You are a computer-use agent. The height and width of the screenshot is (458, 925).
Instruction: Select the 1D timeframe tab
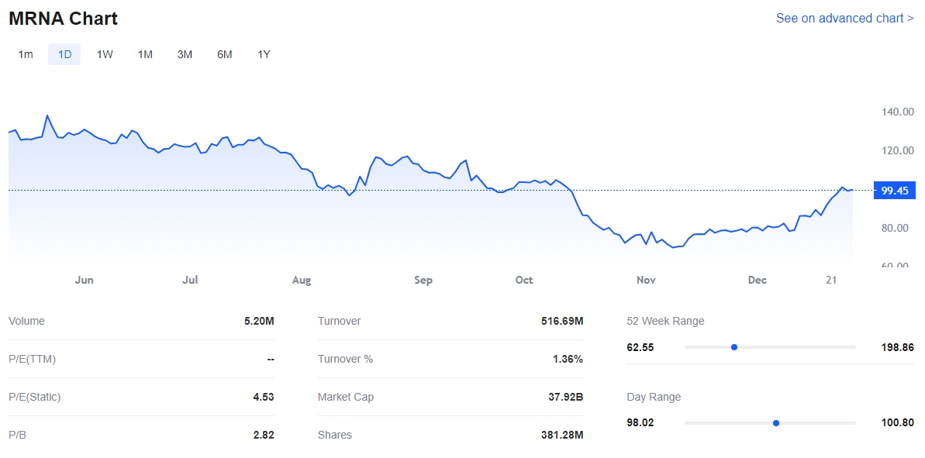click(x=64, y=54)
